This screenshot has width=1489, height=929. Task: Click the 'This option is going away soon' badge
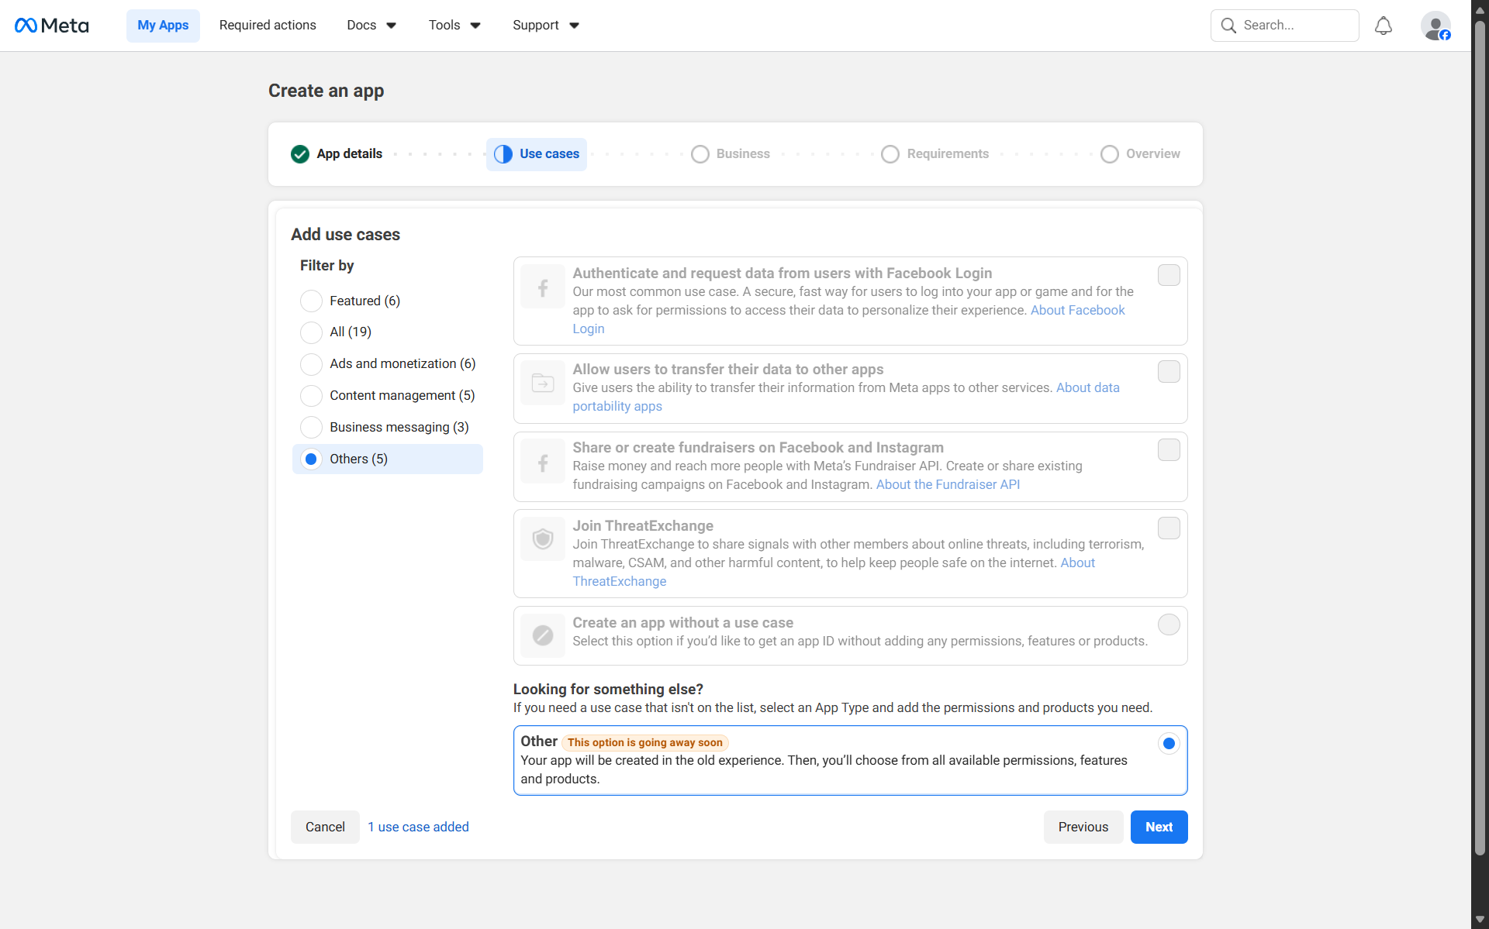644,742
